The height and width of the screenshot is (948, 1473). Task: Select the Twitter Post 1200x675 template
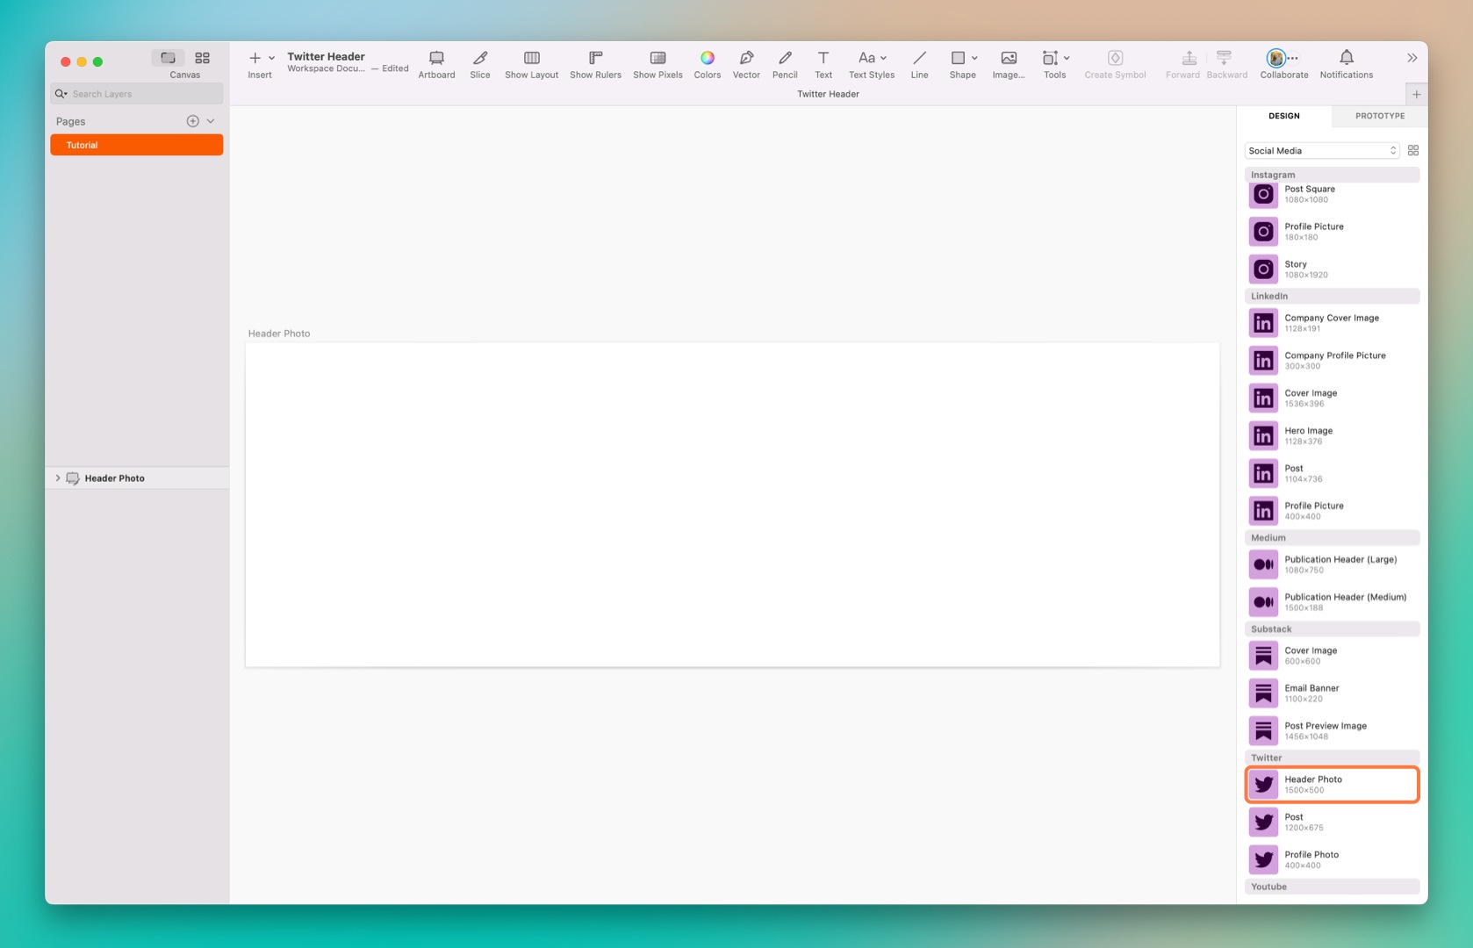point(1332,821)
